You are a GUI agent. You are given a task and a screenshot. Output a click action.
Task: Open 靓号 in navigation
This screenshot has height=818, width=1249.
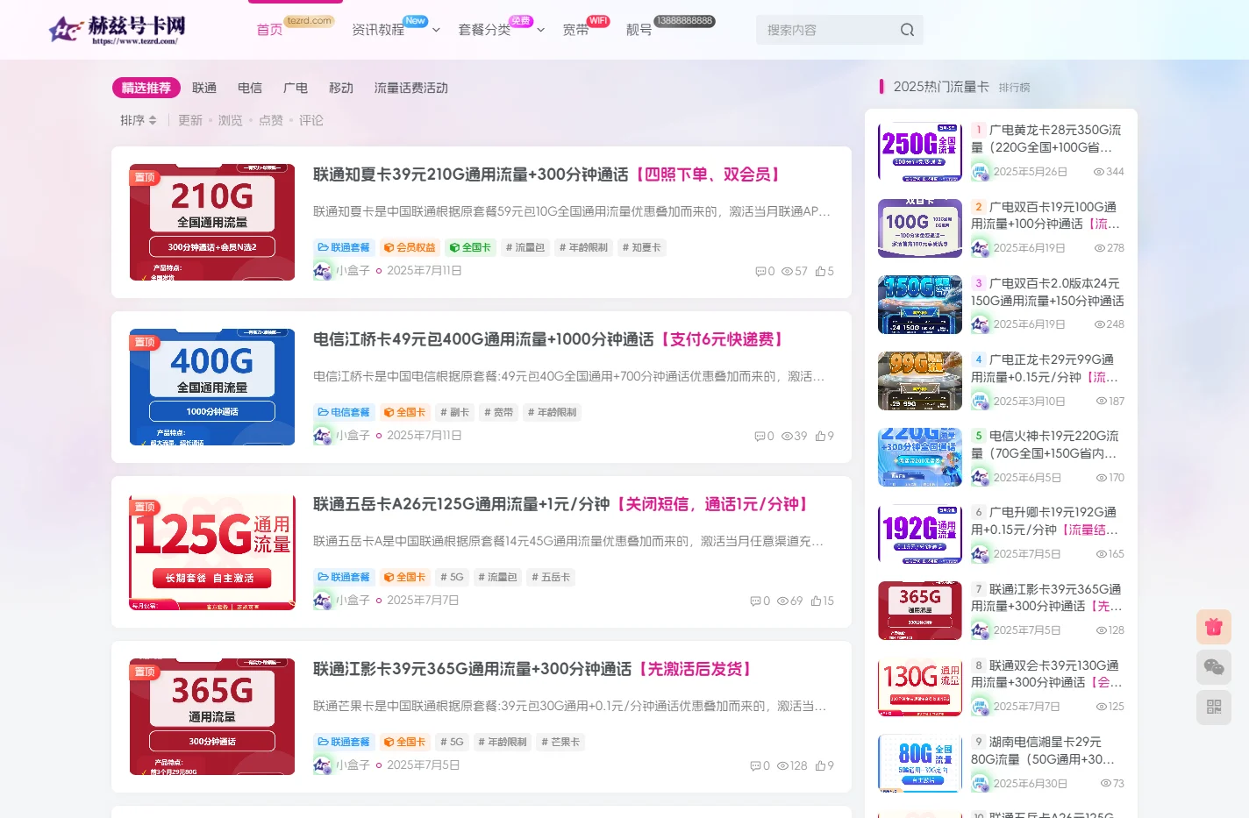pyautogui.click(x=639, y=30)
